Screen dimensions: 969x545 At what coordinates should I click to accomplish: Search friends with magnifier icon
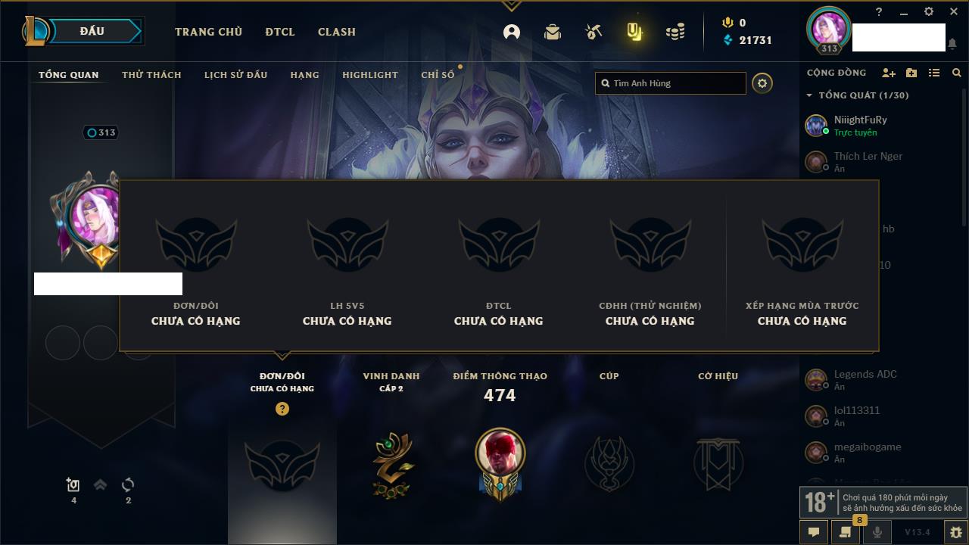pos(957,73)
